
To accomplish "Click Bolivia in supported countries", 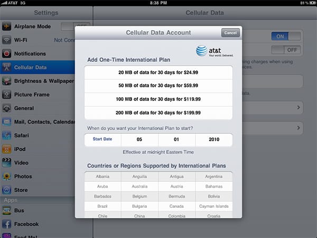I will [214, 196].
